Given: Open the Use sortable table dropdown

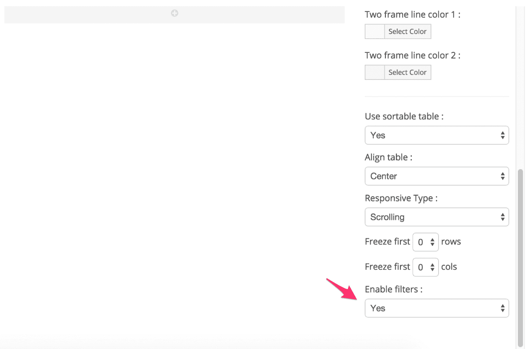Looking at the screenshot, I should pyautogui.click(x=436, y=135).
